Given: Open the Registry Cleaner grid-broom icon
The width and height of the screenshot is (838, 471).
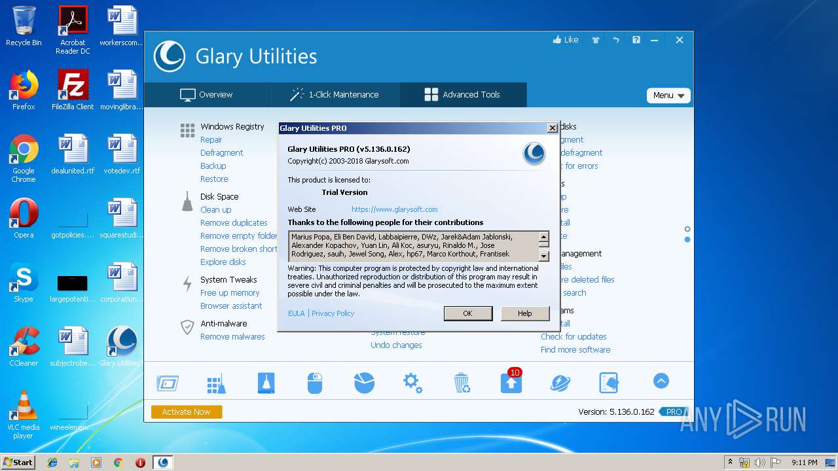Looking at the screenshot, I should [x=216, y=385].
